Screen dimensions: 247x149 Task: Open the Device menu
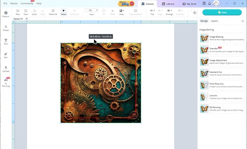[x=14, y=3]
